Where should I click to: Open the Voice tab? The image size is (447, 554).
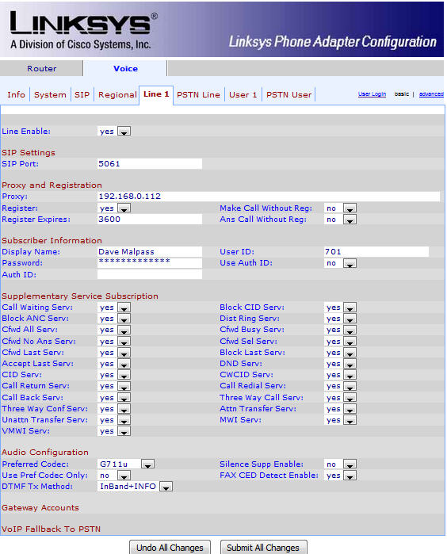tap(125, 68)
